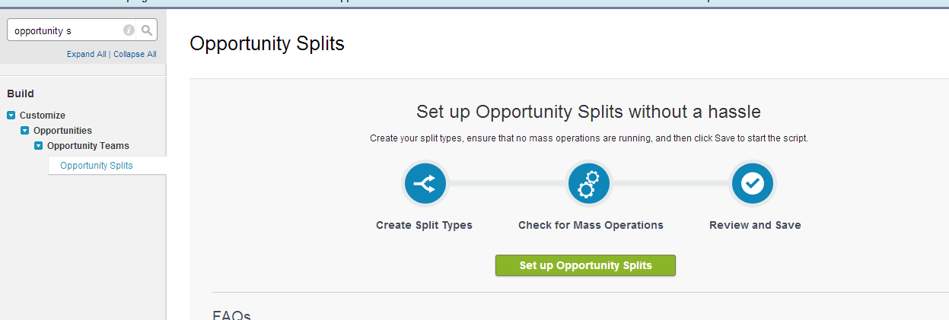The height and width of the screenshot is (320, 949).
Task: Click the Review and Save step label
Action: 755,225
